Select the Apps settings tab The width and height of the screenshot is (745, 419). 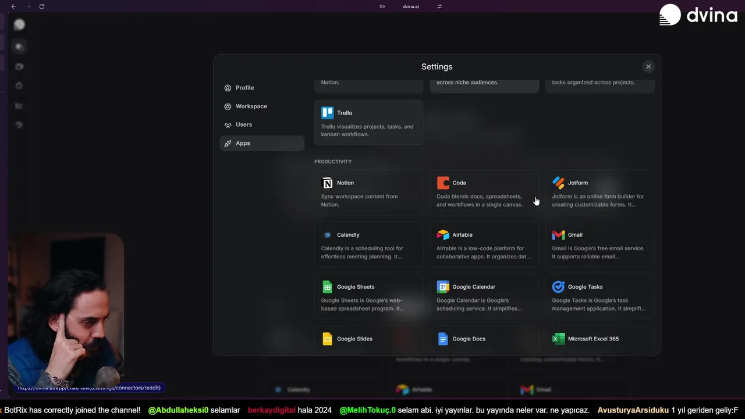pos(262,143)
